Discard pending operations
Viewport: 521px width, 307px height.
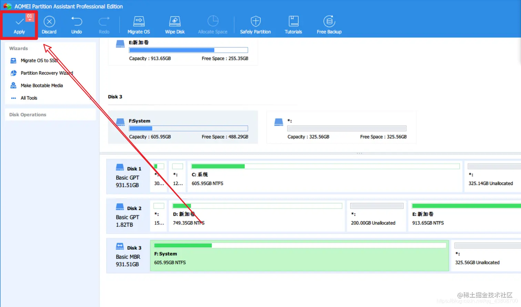49,25
